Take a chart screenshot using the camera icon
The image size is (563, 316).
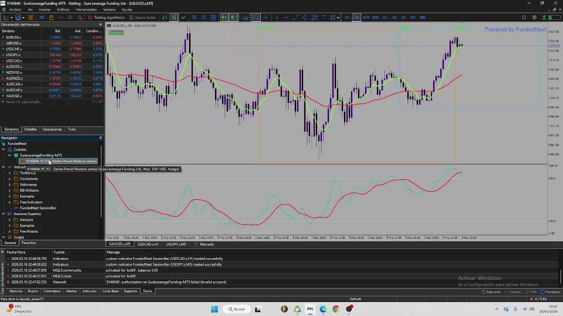click(x=245, y=18)
